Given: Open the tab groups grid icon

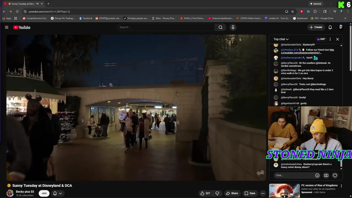Looking at the screenshot, I should pos(16,18).
